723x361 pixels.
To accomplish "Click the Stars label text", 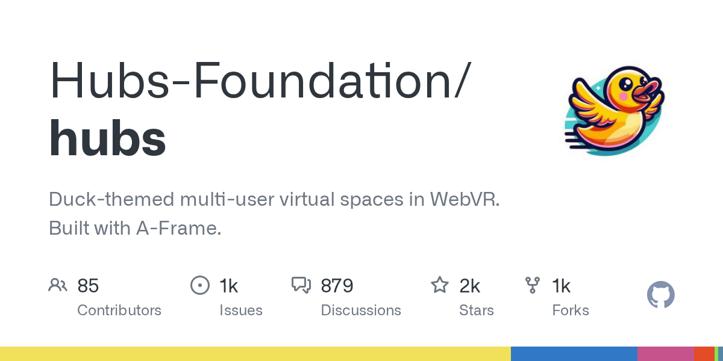I will tap(477, 310).
